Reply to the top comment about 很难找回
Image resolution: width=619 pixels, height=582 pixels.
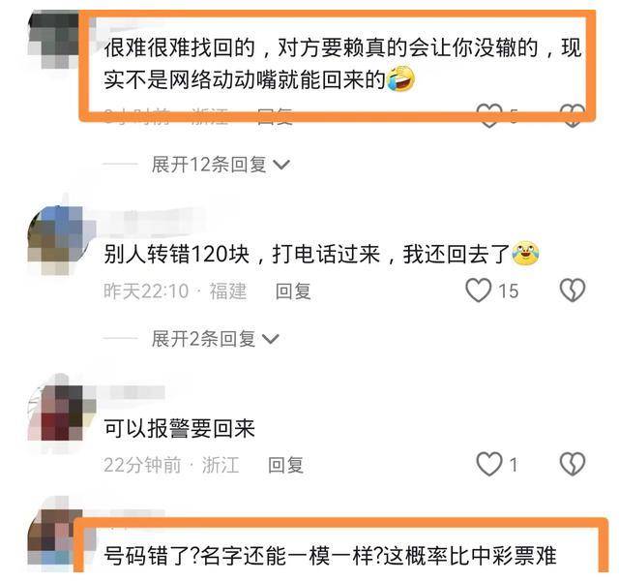(x=275, y=116)
